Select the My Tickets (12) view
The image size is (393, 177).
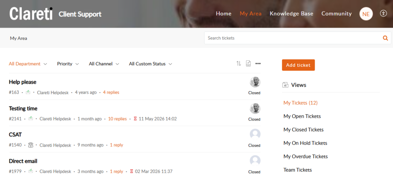point(301,103)
